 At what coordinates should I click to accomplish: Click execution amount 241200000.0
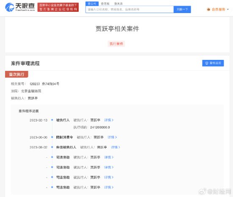click(100, 127)
